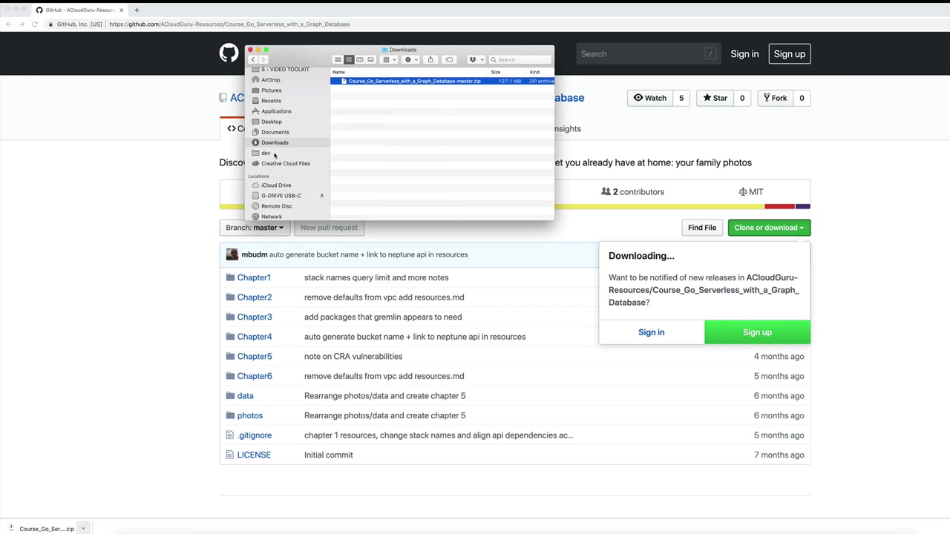Open Remote Disc in Finder sidebar
Image resolution: width=950 pixels, height=534 pixels.
pos(276,206)
